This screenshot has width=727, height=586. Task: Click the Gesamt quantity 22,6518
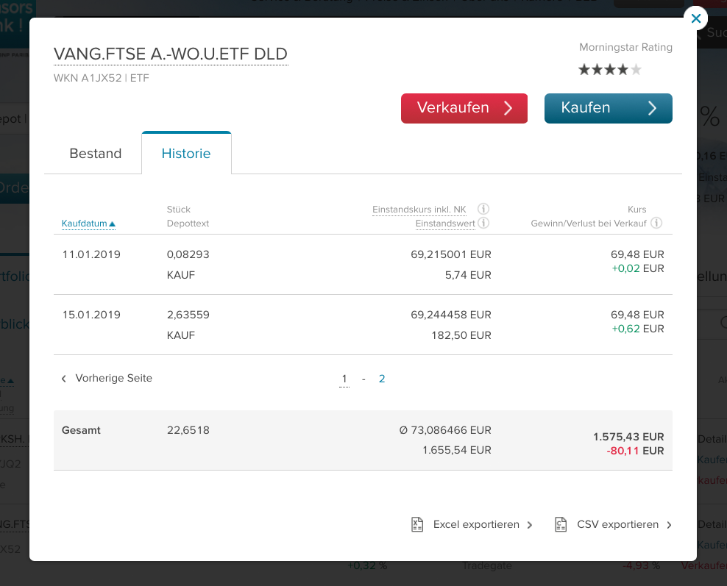pyautogui.click(x=188, y=430)
